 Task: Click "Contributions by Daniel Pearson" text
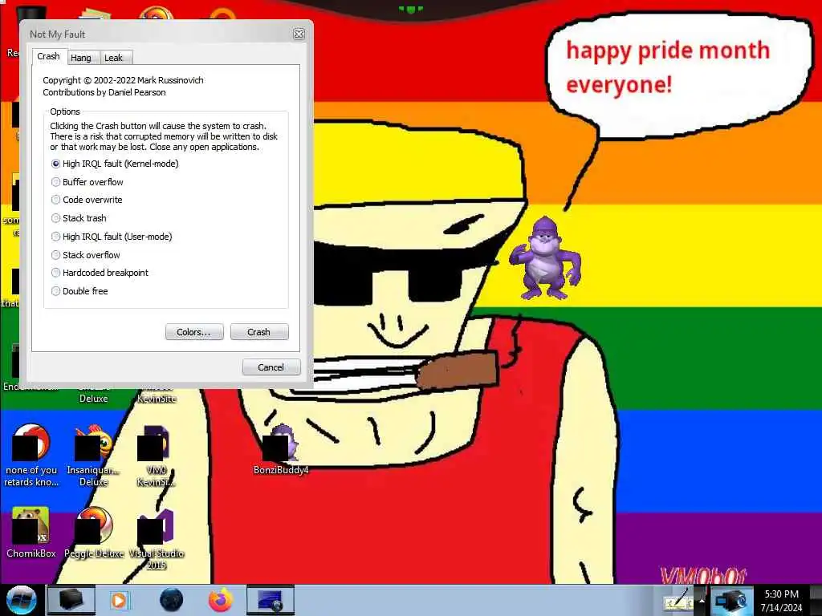click(104, 92)
